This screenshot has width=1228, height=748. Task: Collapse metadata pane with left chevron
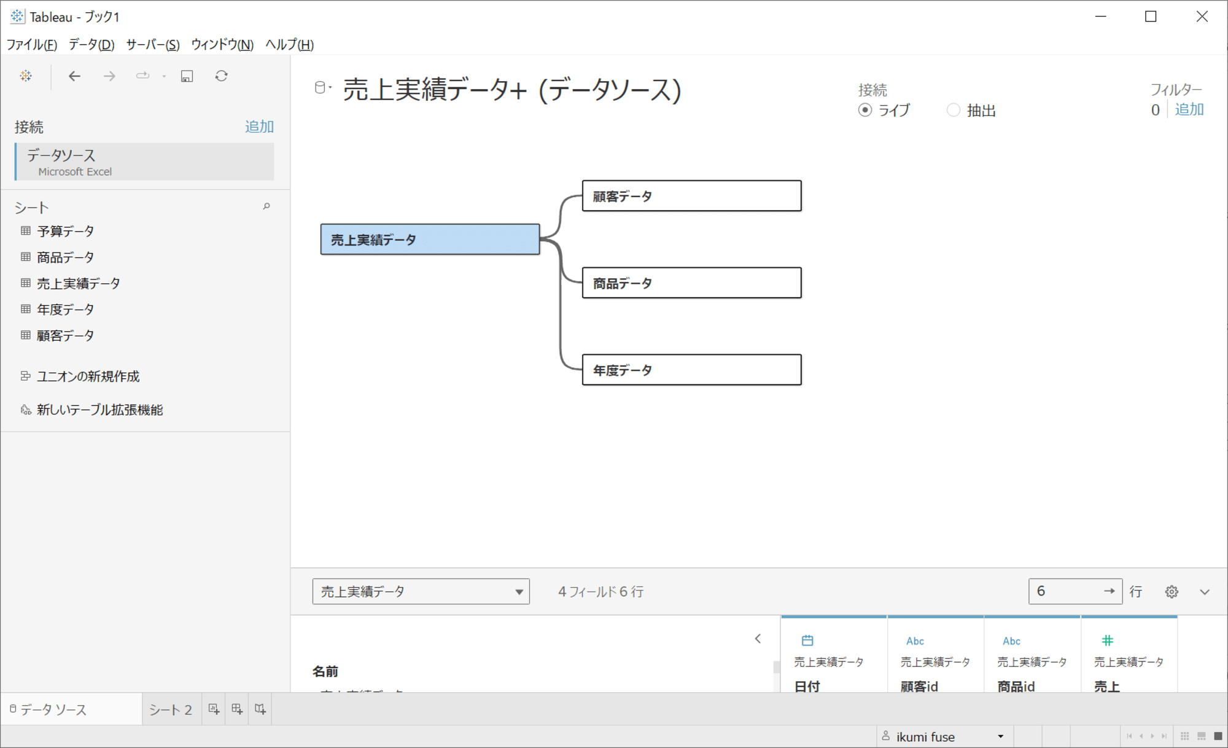[x=758, y=639]
